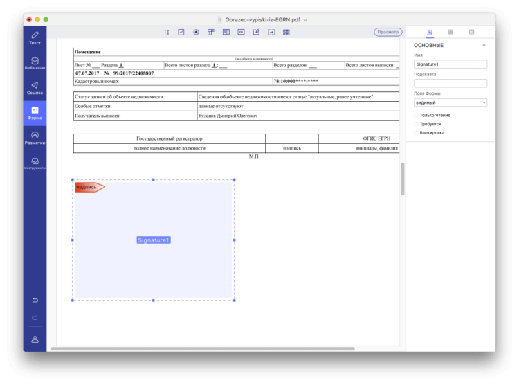The image size is (519, 385).
Task: Click the Кадастровый номер cell
Action: 173,81
